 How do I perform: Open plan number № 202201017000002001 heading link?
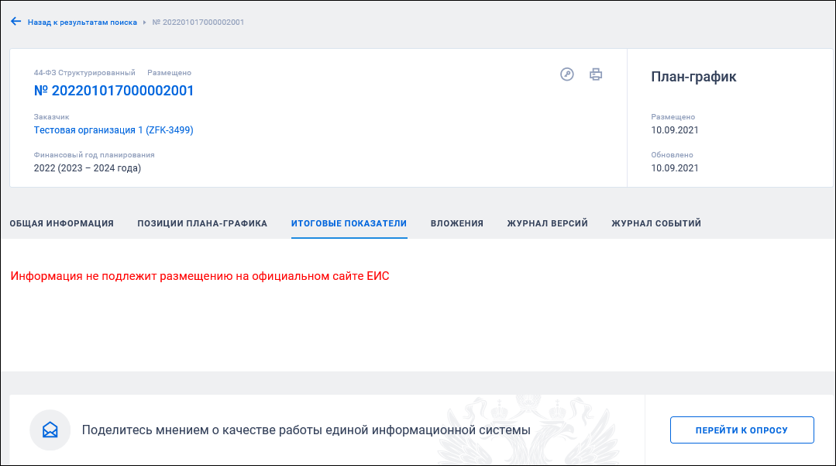(x=114, y=91)
